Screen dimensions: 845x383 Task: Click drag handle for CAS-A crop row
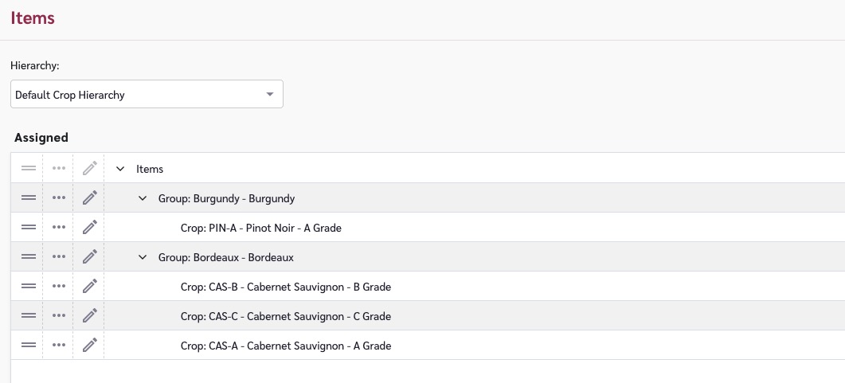pos(29,346)
